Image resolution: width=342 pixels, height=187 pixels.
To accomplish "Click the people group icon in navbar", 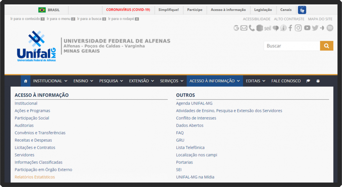I will pyautogui.click(x=318, y=81).
